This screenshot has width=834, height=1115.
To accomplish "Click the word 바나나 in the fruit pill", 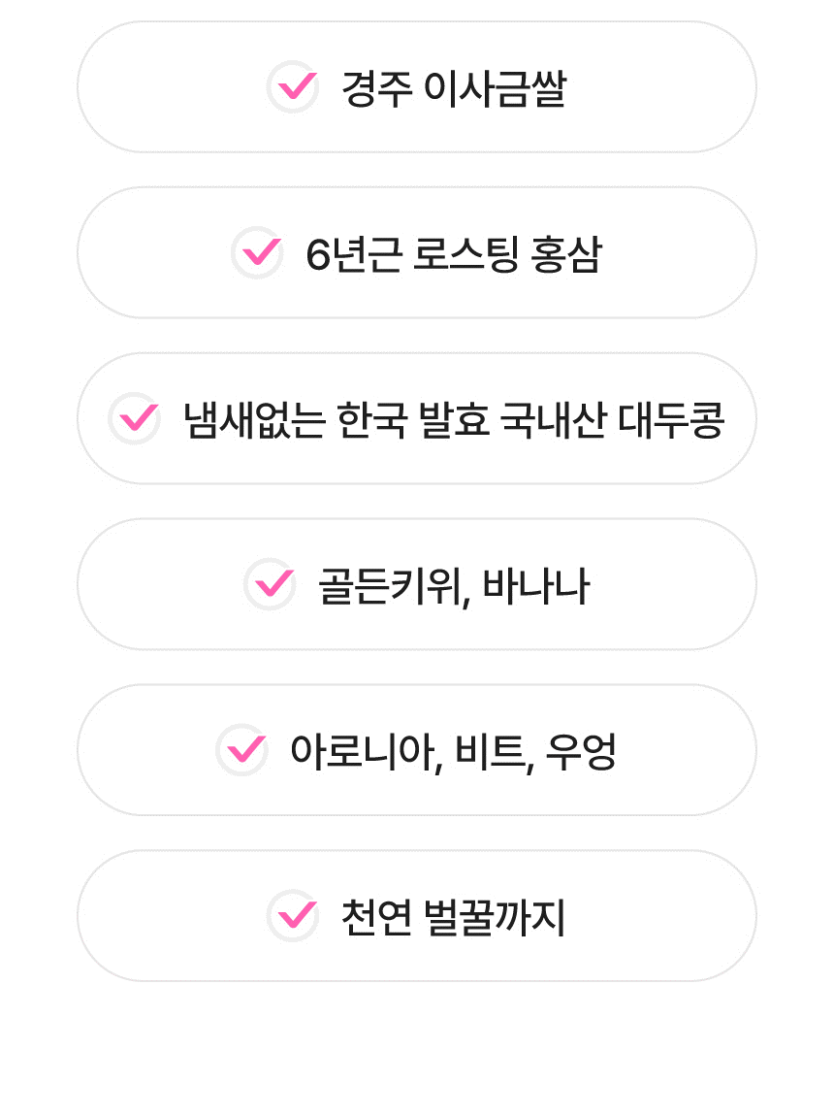I will tap(536, 586).
